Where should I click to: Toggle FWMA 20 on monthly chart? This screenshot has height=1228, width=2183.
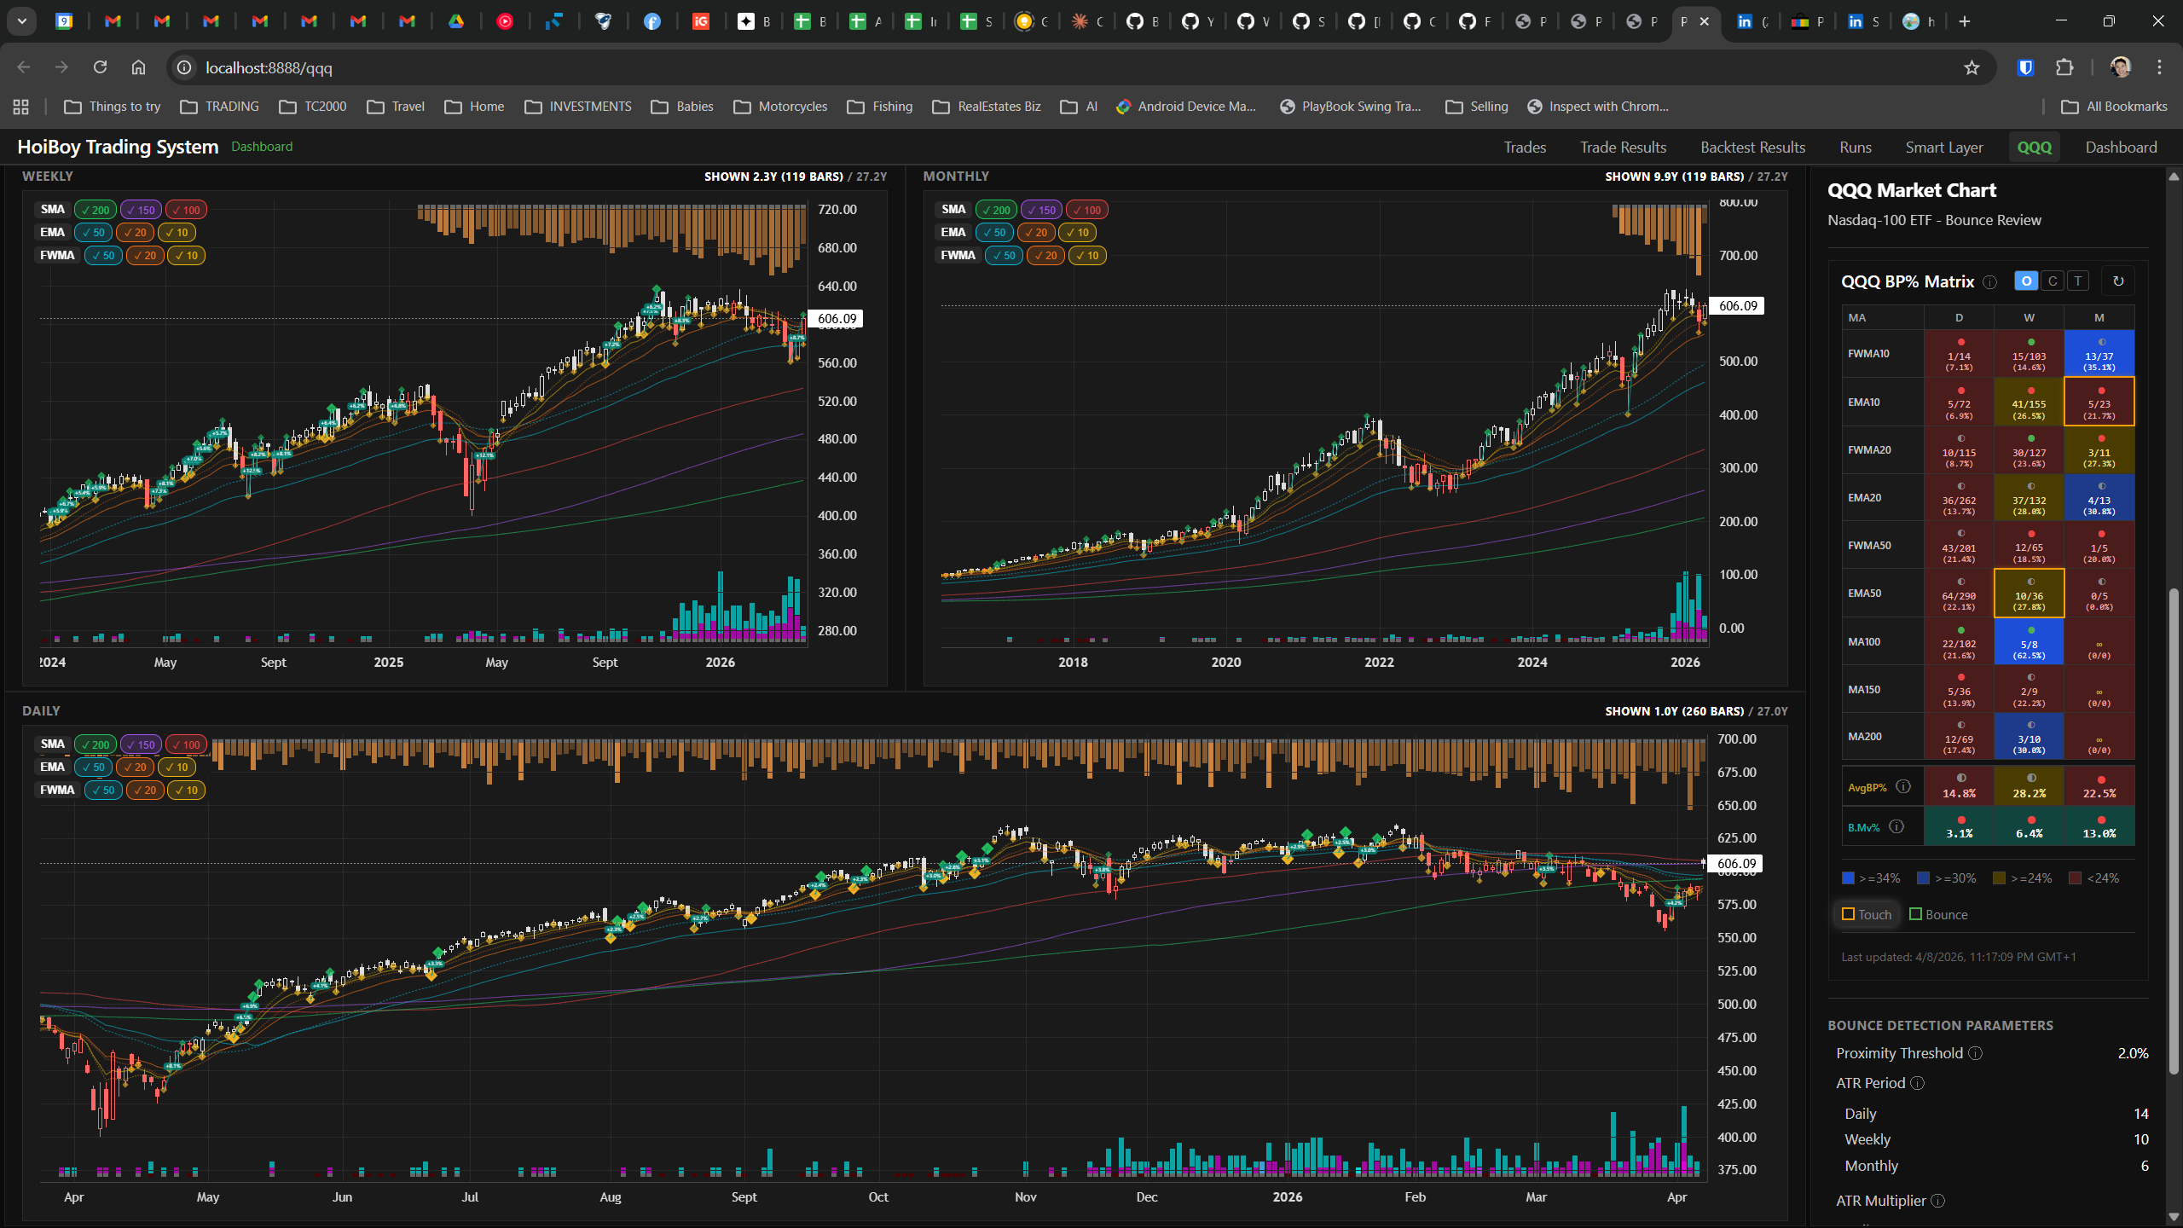pos(1045,255)
